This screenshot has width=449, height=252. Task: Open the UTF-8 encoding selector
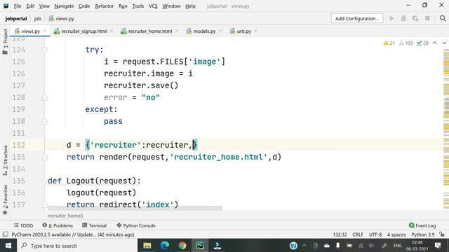click(x=375, y=234)
